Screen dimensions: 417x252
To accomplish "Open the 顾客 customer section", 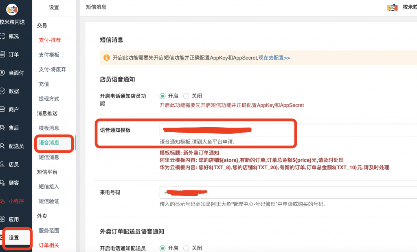I will click(x=14, y=183).
